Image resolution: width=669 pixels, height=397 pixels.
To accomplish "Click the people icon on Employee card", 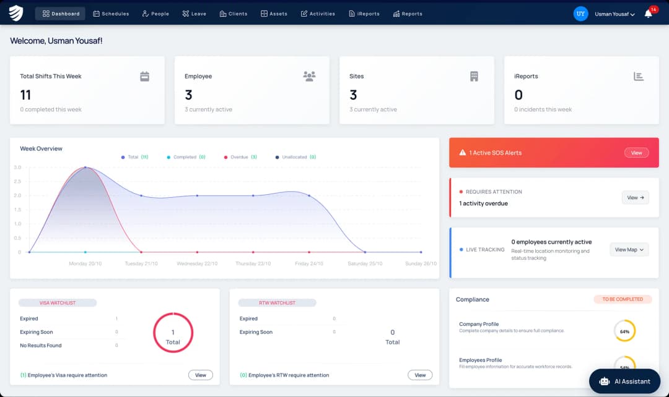I will point(309,76).
